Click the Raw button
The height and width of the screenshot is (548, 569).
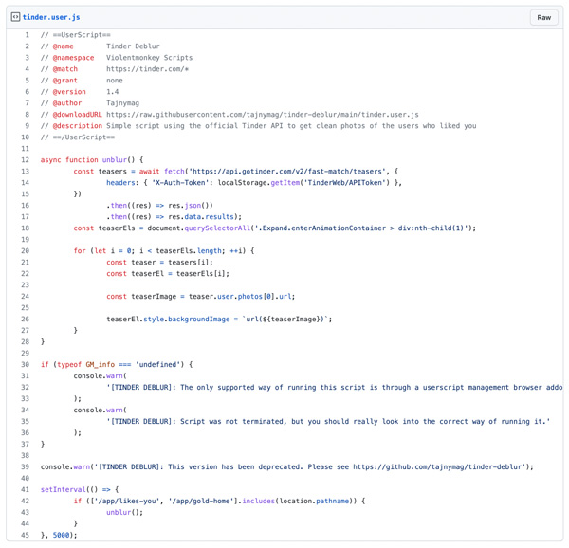(543, 17)
